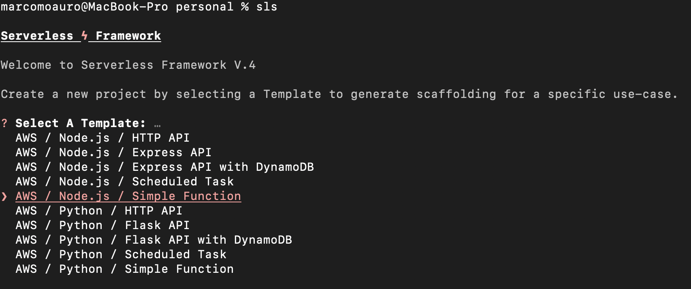Screen dimensions: 691x289
Task: Click the red question mark prompt icon
Action: point(4,123)
